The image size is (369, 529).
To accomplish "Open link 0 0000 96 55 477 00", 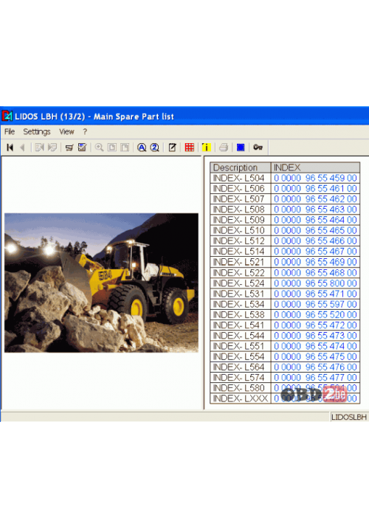I will click(x=315, y=377).
